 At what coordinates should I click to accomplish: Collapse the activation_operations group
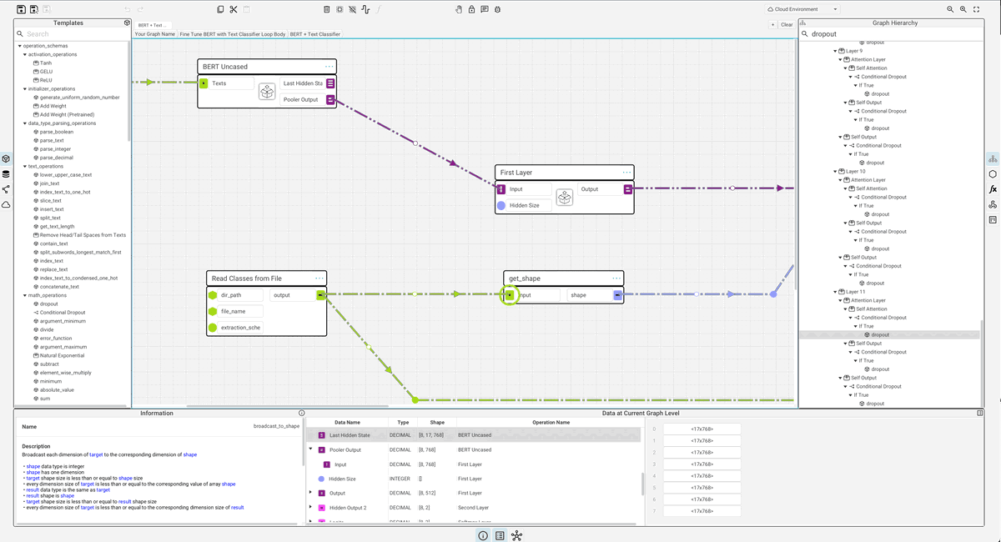point(25,54)
